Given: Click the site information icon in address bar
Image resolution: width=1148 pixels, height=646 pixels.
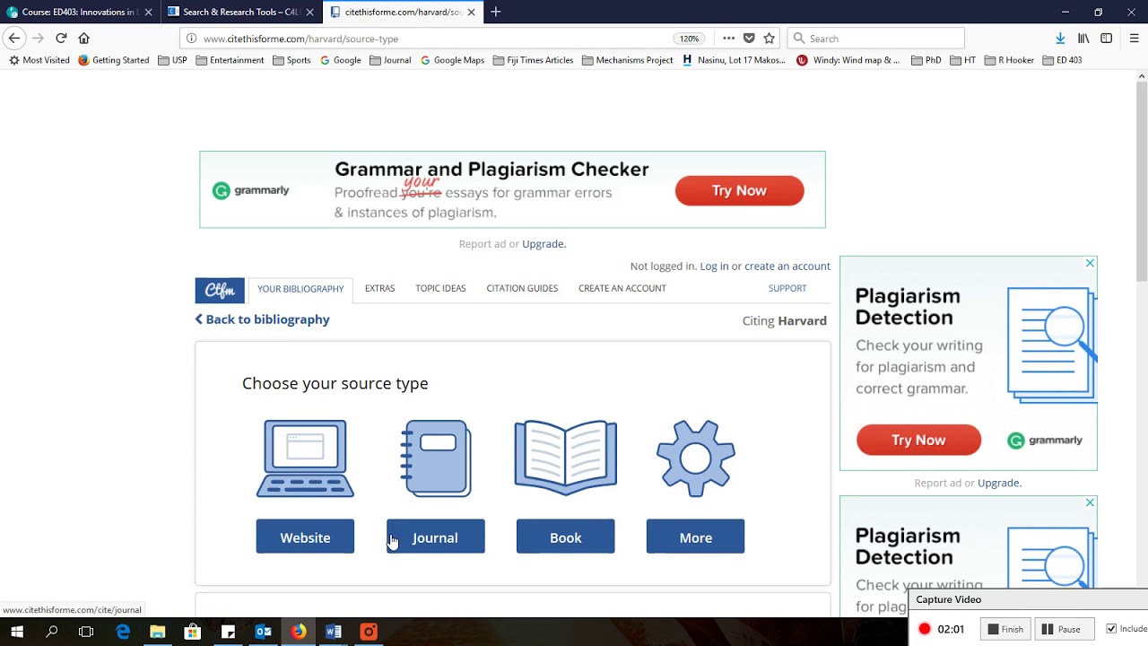Looking at the screenshot, I should (191, 39).
